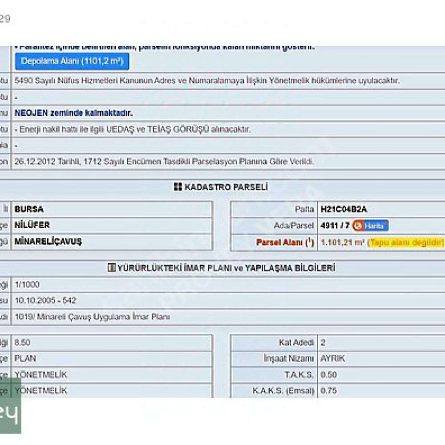Select the 'MİNARELİÇAVUŞ' neighborhood value
Image resolution: width=445 pixels, height=445 pixels.
click(x=48, y=242)
